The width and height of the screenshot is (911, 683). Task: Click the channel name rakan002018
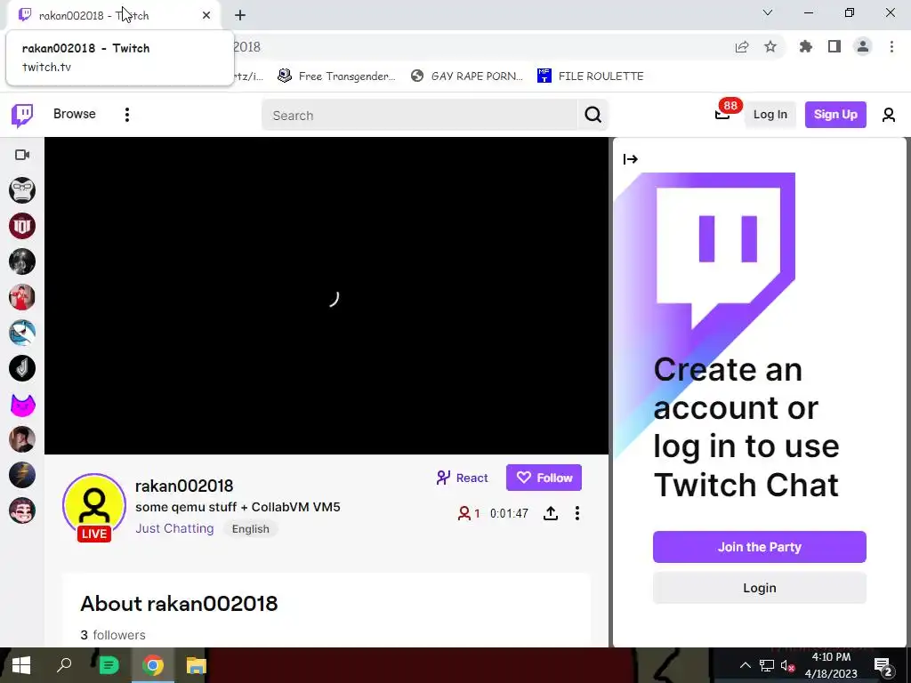[184, 486]
